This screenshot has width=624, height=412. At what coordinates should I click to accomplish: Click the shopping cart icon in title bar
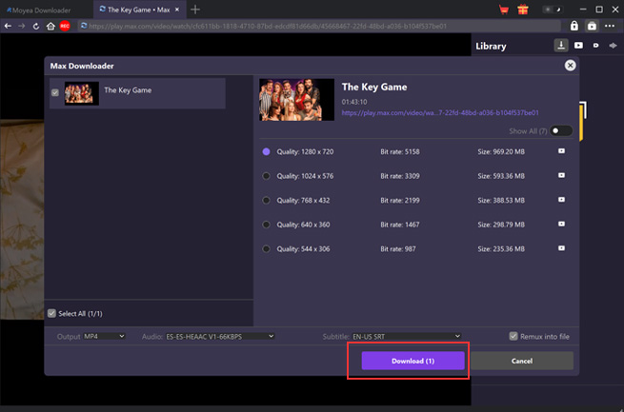504,9
